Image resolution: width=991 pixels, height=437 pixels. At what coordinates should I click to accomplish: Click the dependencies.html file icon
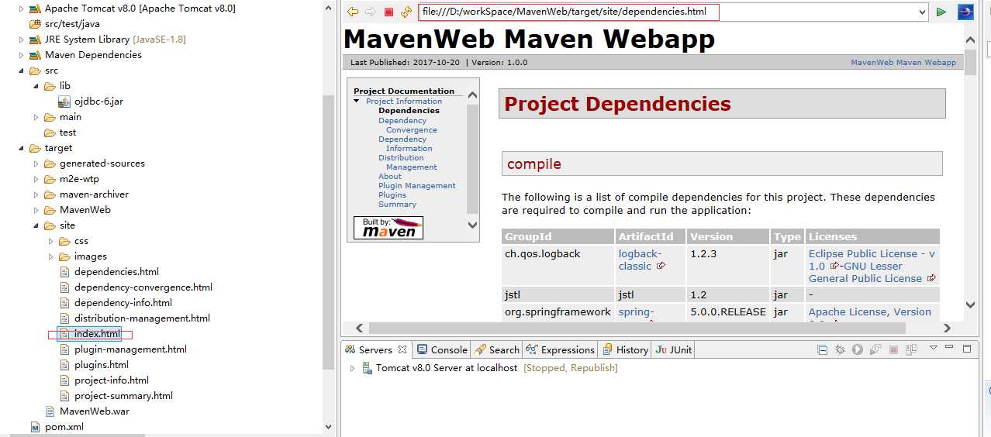(64, 272)
